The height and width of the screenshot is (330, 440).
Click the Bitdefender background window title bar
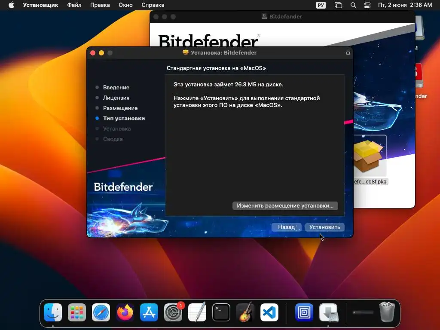pyautogui.click(x=282, y=17)
